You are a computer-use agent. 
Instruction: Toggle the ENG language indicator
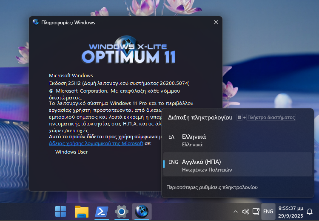(x=268, y=211)
